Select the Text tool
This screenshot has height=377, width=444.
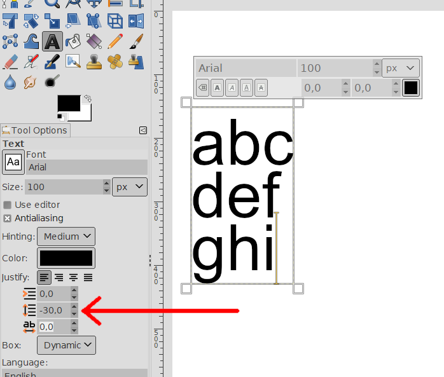(x=52, y=41)
